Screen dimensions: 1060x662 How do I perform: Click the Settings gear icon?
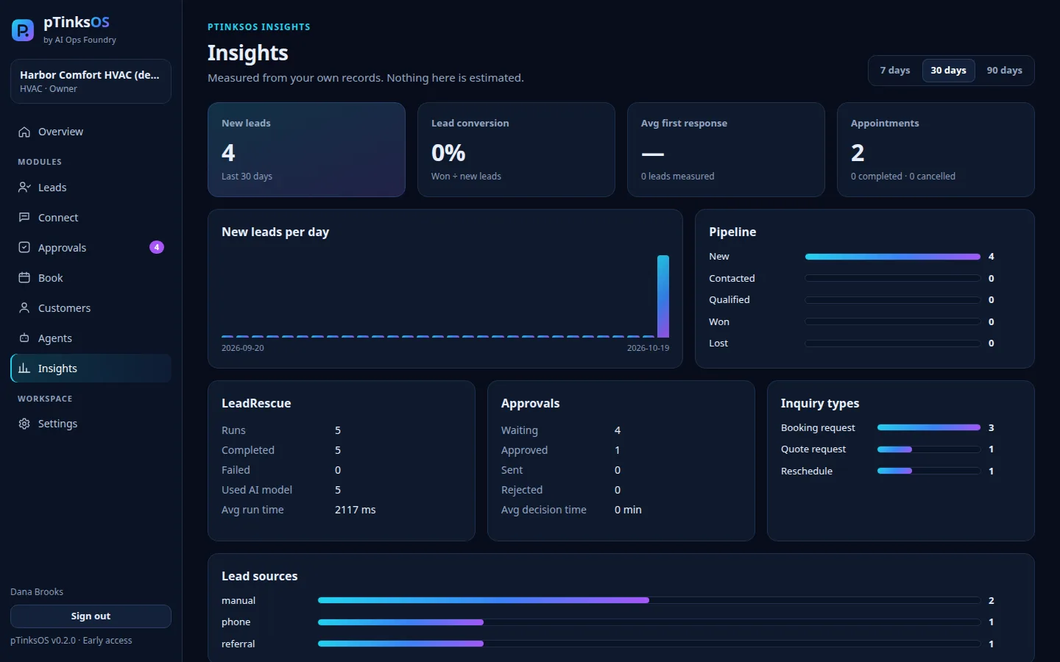coord(24,424)
